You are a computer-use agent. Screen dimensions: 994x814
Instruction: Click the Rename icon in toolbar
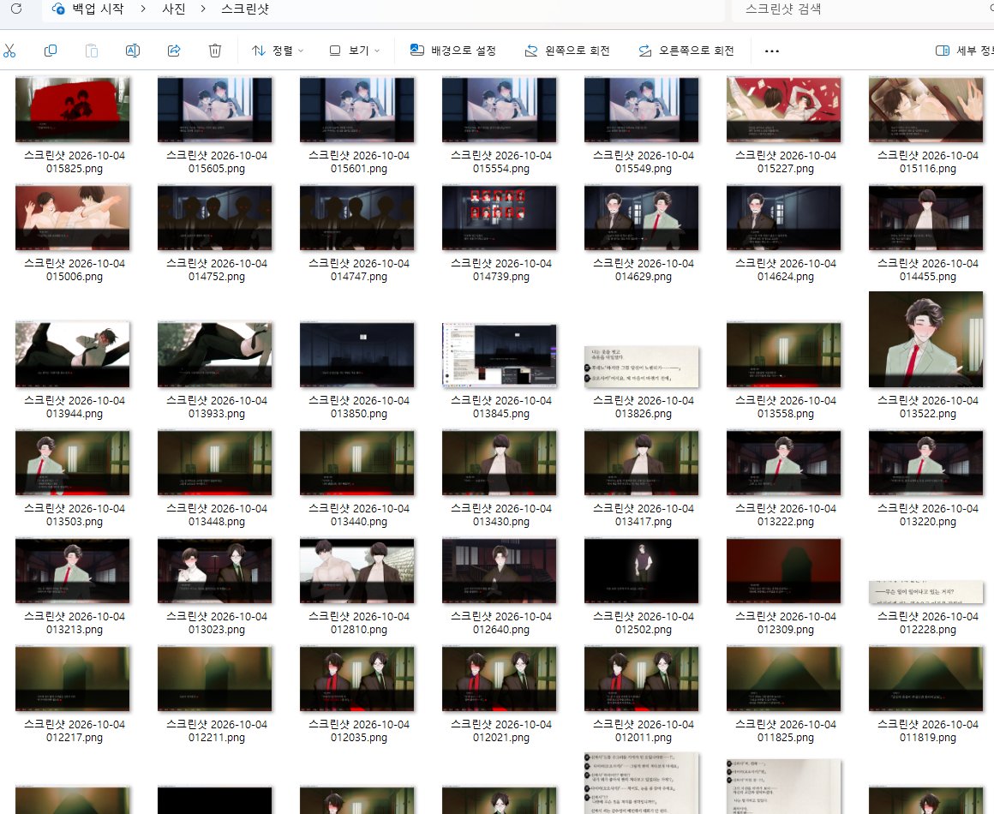tap(133, 51)
